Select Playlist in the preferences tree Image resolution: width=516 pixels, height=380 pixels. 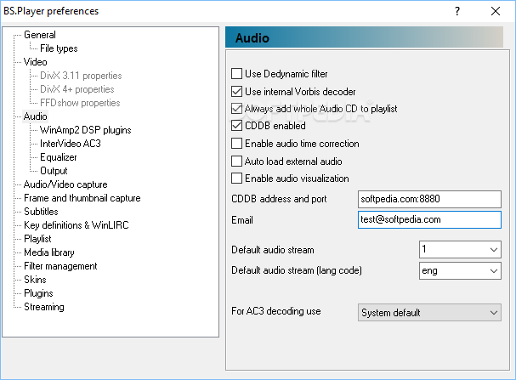pos(37,239)
